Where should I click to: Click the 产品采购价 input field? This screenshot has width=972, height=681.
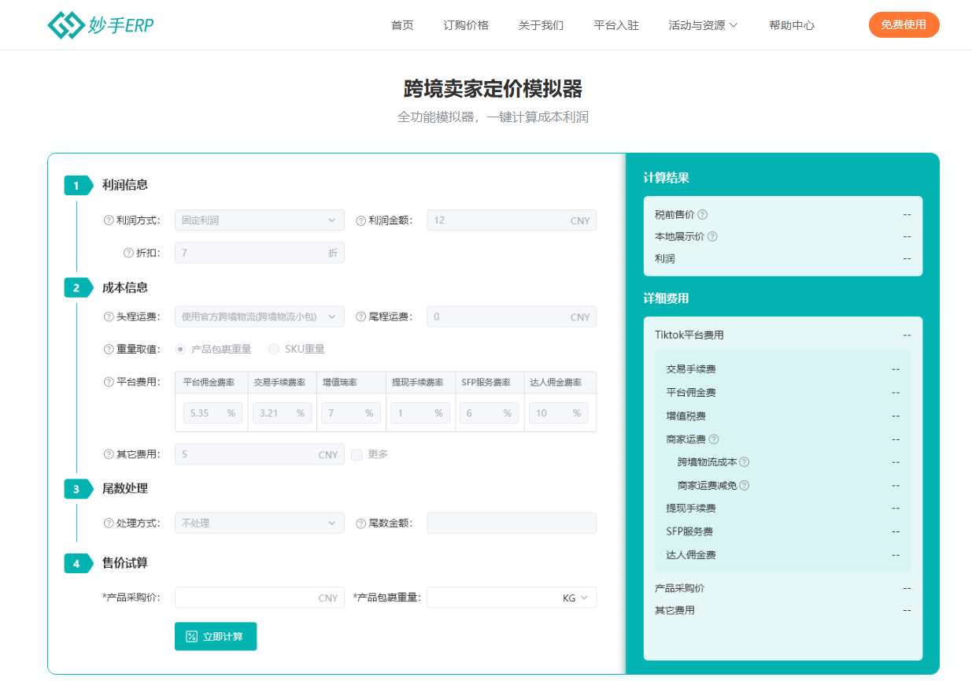[246, 598]
